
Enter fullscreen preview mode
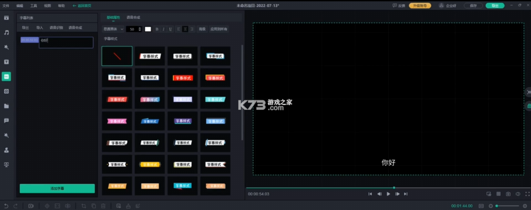(x=527, y=194)
